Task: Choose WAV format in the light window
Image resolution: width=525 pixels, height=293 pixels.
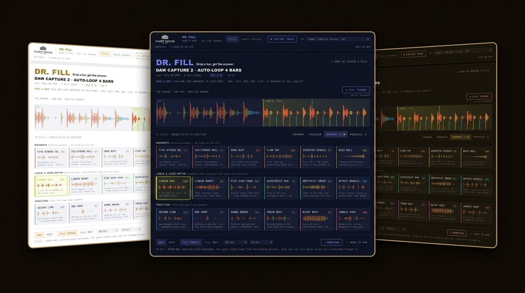Action: (x=40, y=235)
